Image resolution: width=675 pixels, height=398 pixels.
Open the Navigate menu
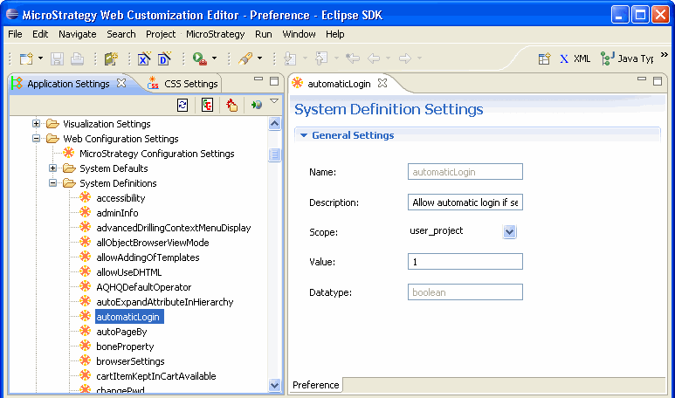click(78, 34)
